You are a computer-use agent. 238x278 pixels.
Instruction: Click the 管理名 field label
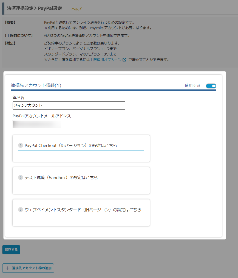[x=18, y=98]
